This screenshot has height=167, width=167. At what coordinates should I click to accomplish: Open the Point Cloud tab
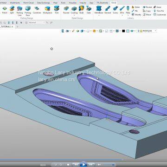point(28,3)
